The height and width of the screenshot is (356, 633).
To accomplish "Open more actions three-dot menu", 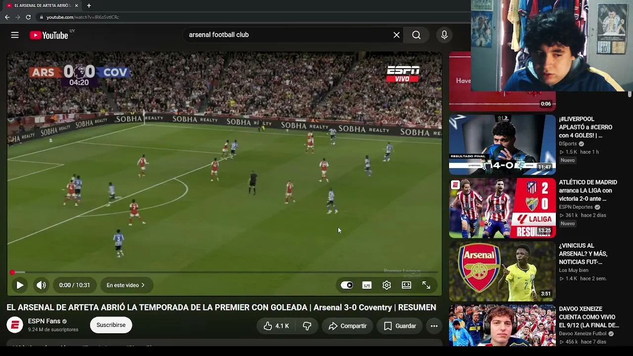I will click(x=434, y=326).
